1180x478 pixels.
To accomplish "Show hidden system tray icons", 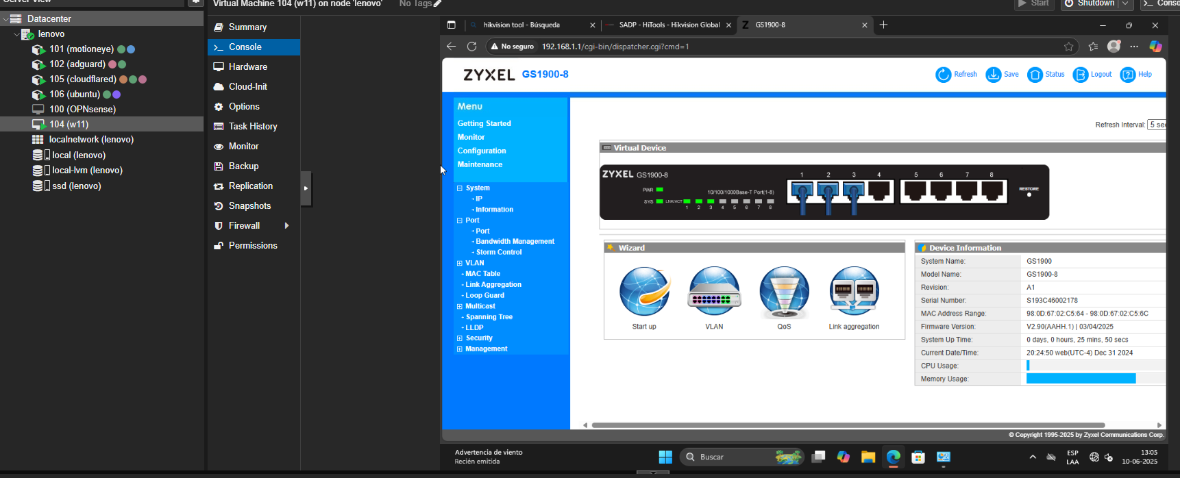I will tap(1033, 457).
